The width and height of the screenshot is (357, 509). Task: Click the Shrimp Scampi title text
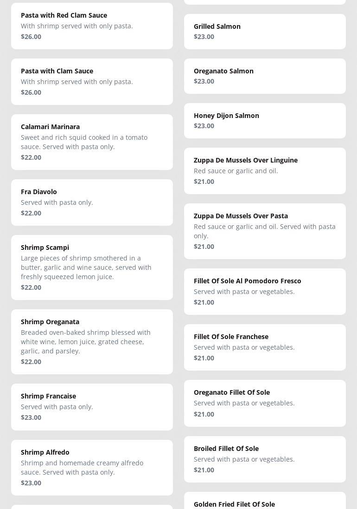point(45,248)
